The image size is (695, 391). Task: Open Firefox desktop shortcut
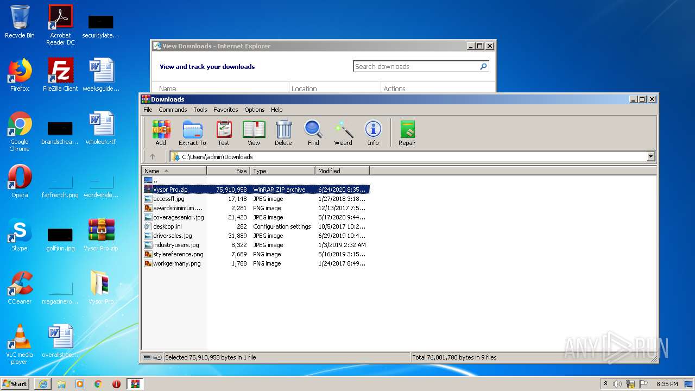(x=20, y=75)
